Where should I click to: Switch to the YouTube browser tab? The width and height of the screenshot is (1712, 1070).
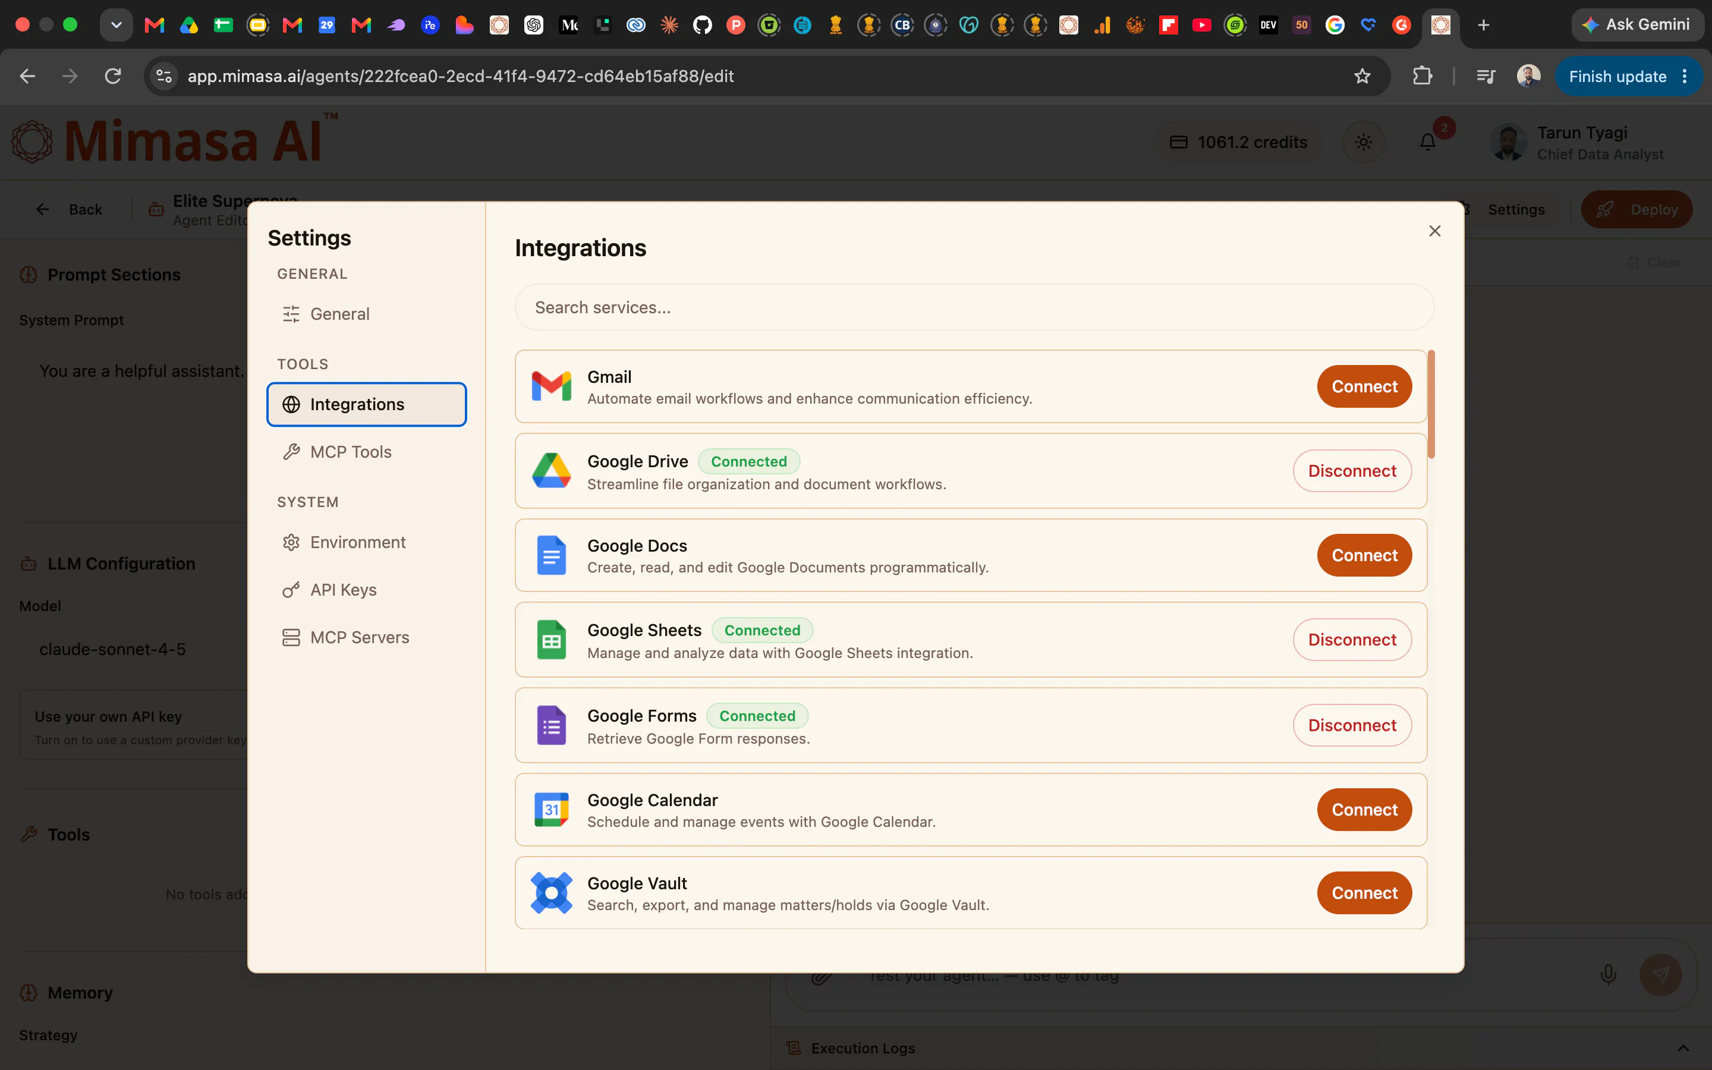coord(1201,26)
